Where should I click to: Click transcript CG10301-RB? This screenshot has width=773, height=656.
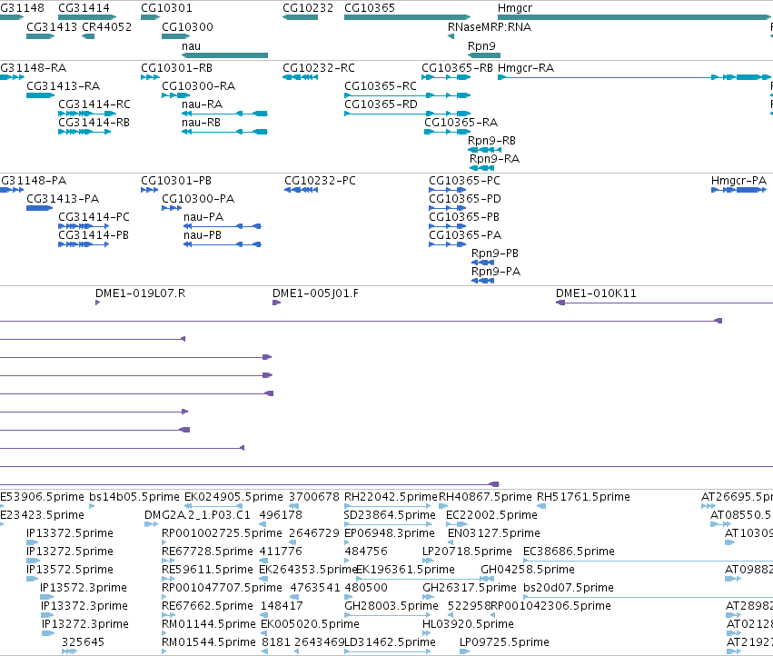(151, 77)
